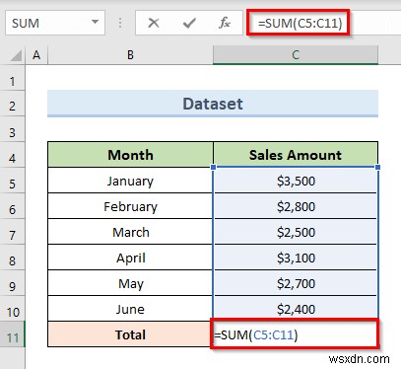Cancel formula entry with the X icon
This screenshot has width=401, height=369.
click(154, 23)
